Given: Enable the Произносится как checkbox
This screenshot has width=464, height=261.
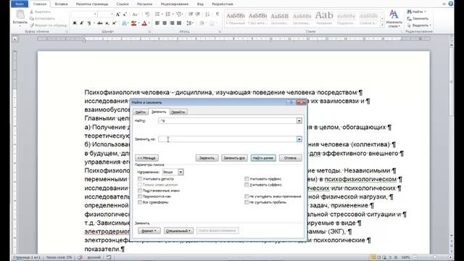Looking at the screenshot, I should 140,196.
